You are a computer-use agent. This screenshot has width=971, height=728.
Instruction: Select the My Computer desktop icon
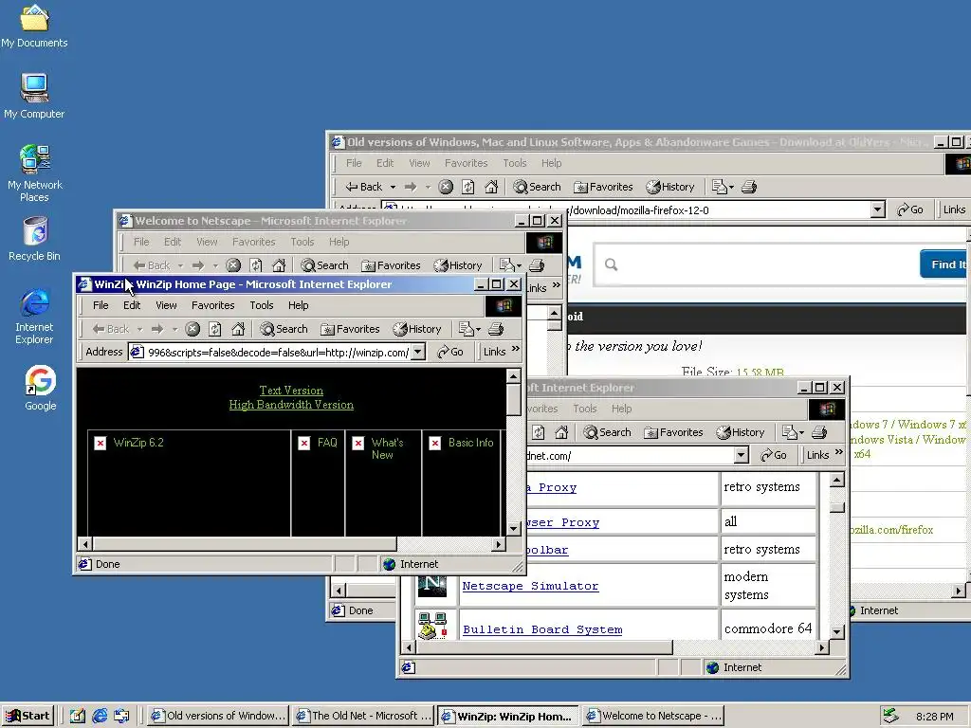click(34, 96)
